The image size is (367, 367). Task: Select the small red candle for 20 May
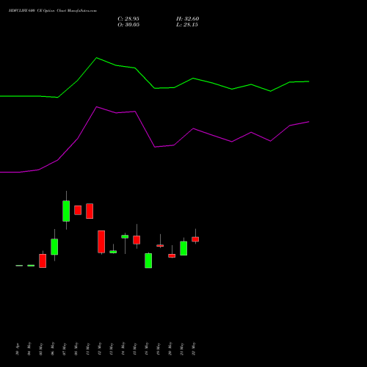(172, 255)
